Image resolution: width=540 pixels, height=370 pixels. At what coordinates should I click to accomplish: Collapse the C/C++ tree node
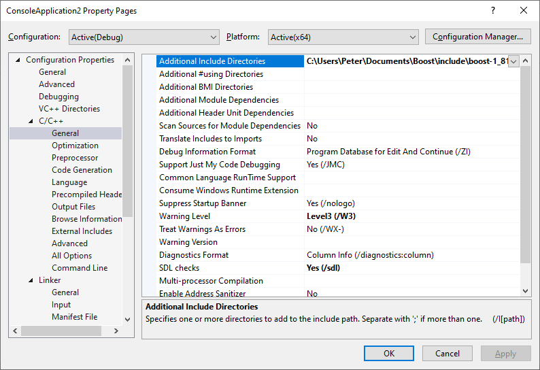click(31, 121)
